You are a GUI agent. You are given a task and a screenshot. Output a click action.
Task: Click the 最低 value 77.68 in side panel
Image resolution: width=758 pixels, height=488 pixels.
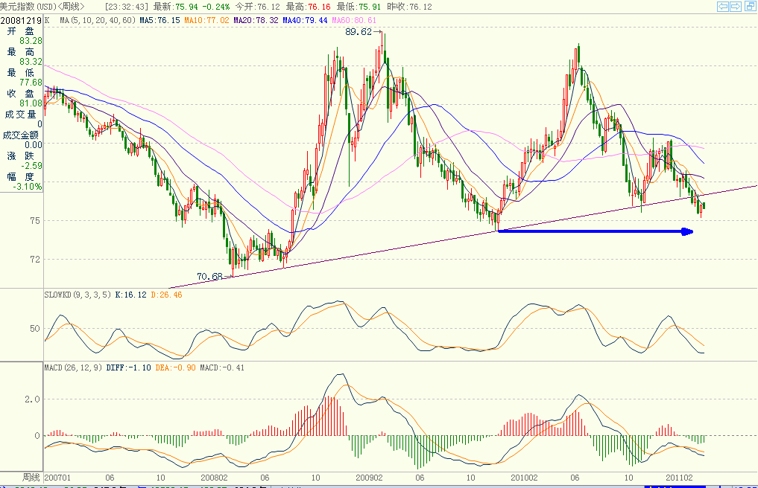pyautogui.click(x=31, y=83)
